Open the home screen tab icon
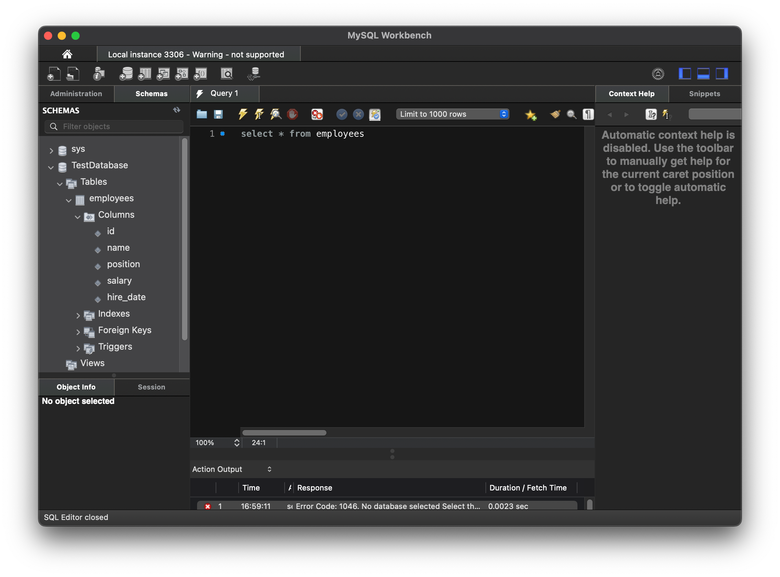The image size is (780, 577). click(67, 54)
